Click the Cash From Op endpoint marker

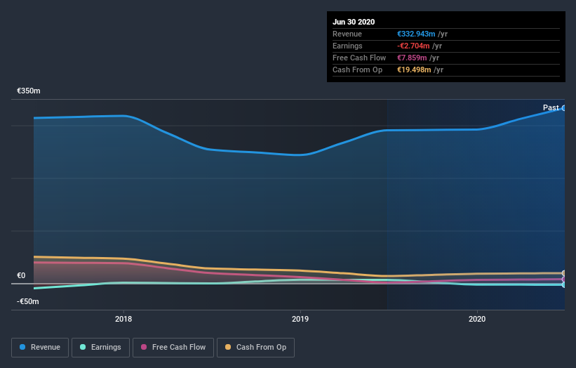[x=564, y=273]
